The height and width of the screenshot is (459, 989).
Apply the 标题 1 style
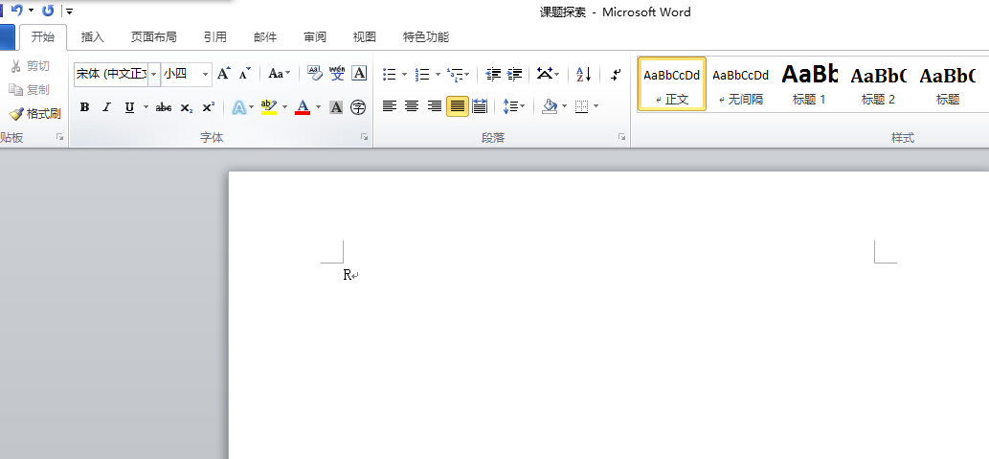(809, 84)
